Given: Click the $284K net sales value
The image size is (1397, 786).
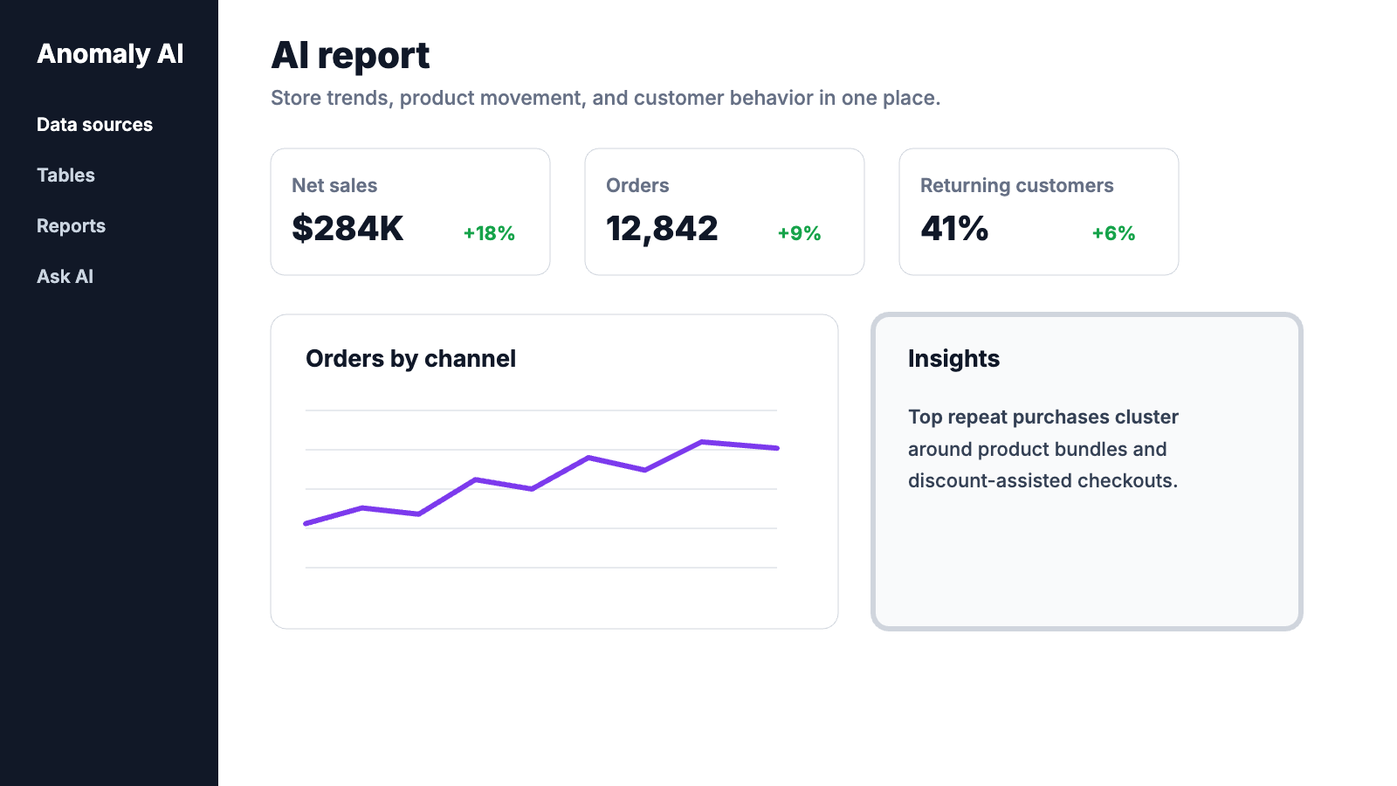Looking at the screenshot, I should tap(348, 229).
